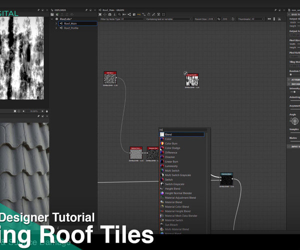Open the Parent Size width dropdown
The height and width of the screenshot is (250, 300).
(212, 19)
